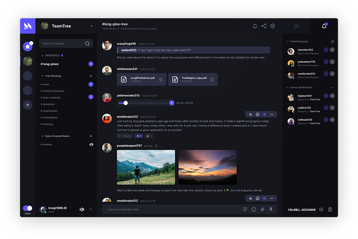Open channel settings gear icon
Viewport: 358px width, 239px height.
click(272, 26)
